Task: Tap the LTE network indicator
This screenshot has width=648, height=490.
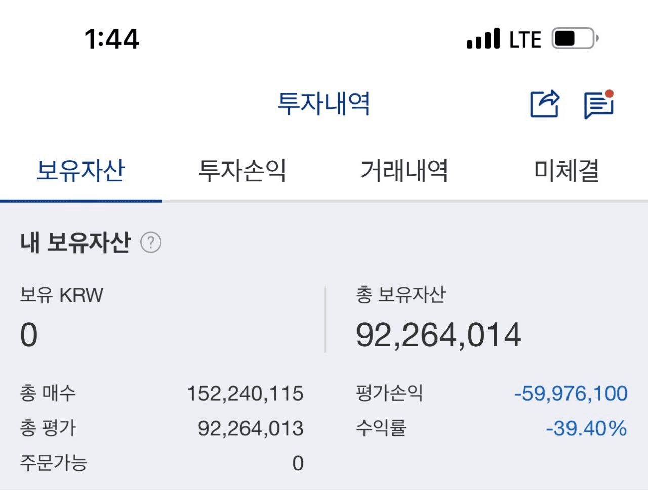Action: coord(525,39)
